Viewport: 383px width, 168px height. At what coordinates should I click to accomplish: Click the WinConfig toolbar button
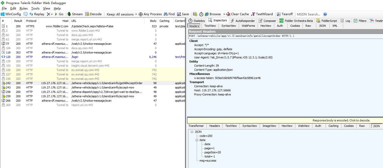click(x=11, y=14)
